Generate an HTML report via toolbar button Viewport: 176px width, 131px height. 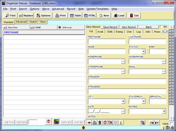coord(90,15)
